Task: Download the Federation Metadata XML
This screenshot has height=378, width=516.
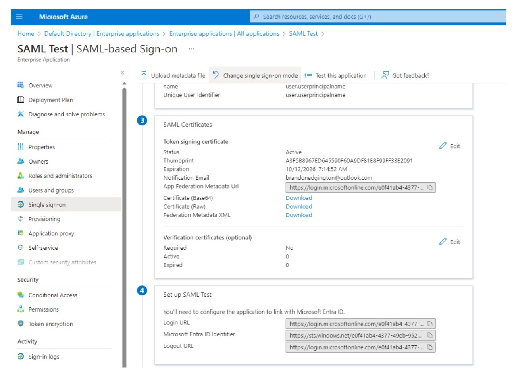Action: tap(299, 215)
